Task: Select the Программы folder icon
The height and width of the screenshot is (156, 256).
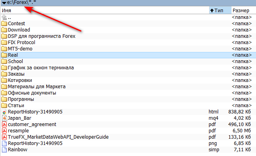Action: (x=4, y=99)
